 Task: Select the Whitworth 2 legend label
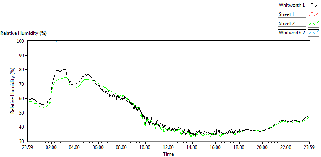[292, 32]
